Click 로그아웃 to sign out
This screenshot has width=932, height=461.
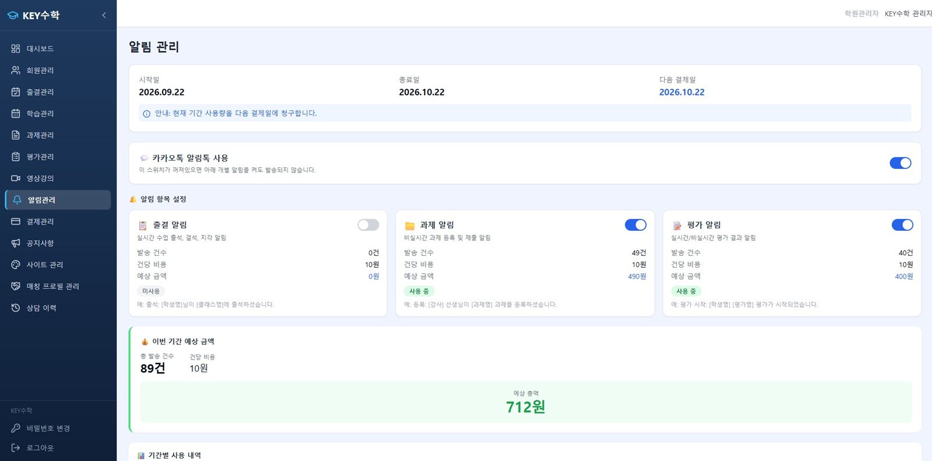[58, 448]
